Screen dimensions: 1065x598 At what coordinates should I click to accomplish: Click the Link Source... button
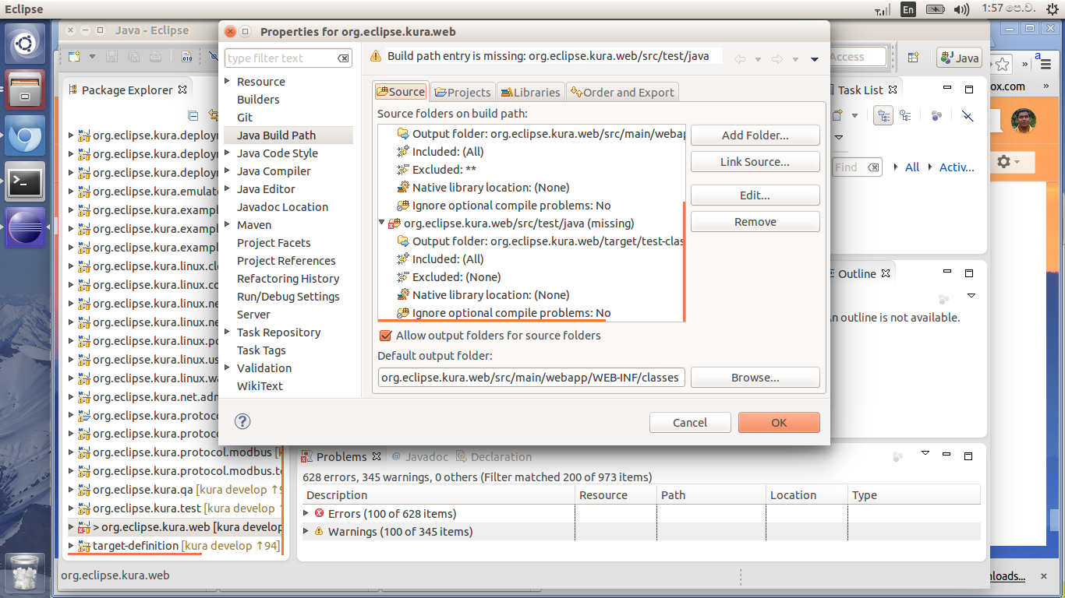(755, 161)
